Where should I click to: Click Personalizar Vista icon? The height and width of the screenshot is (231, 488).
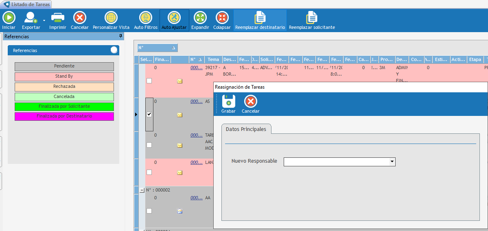click(x=111, y=17)
